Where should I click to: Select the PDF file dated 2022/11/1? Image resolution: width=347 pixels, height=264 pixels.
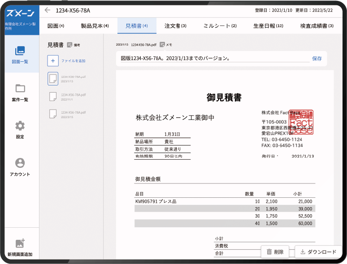pos(53,97)
